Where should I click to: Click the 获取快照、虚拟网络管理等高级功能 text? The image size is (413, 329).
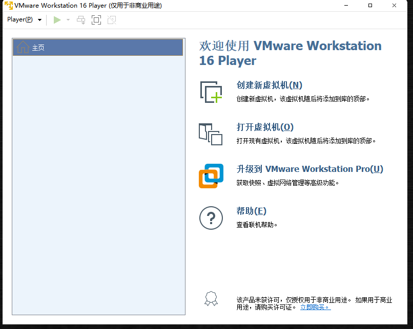point(287,183)
